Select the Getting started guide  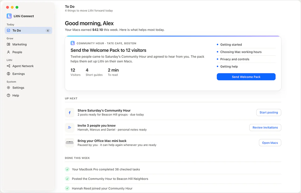pyautogui.click(x=246, y=45)
